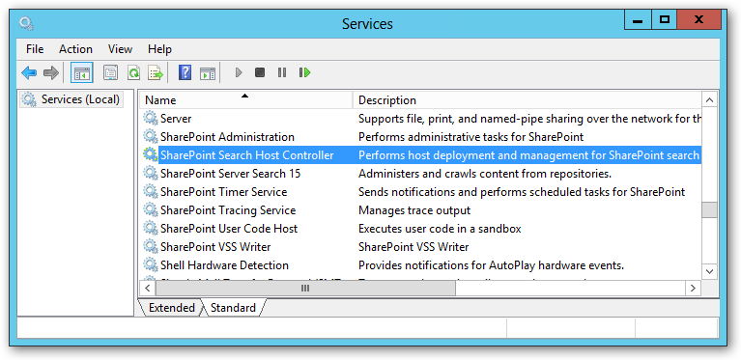Open the Action menu
Image resolution: width=741 pixels, height=360 pixels.
click(x=75, y=49)
